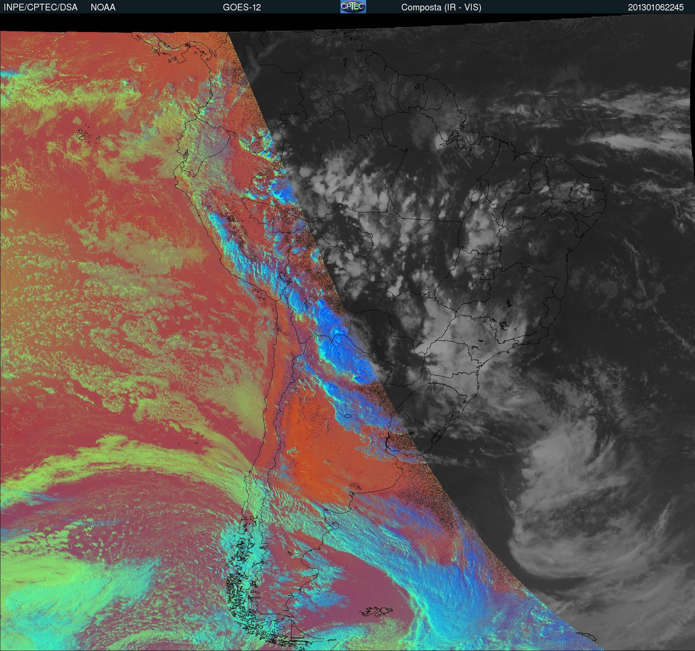Click the Composta (IR - VIS) label

coord(441,7)
